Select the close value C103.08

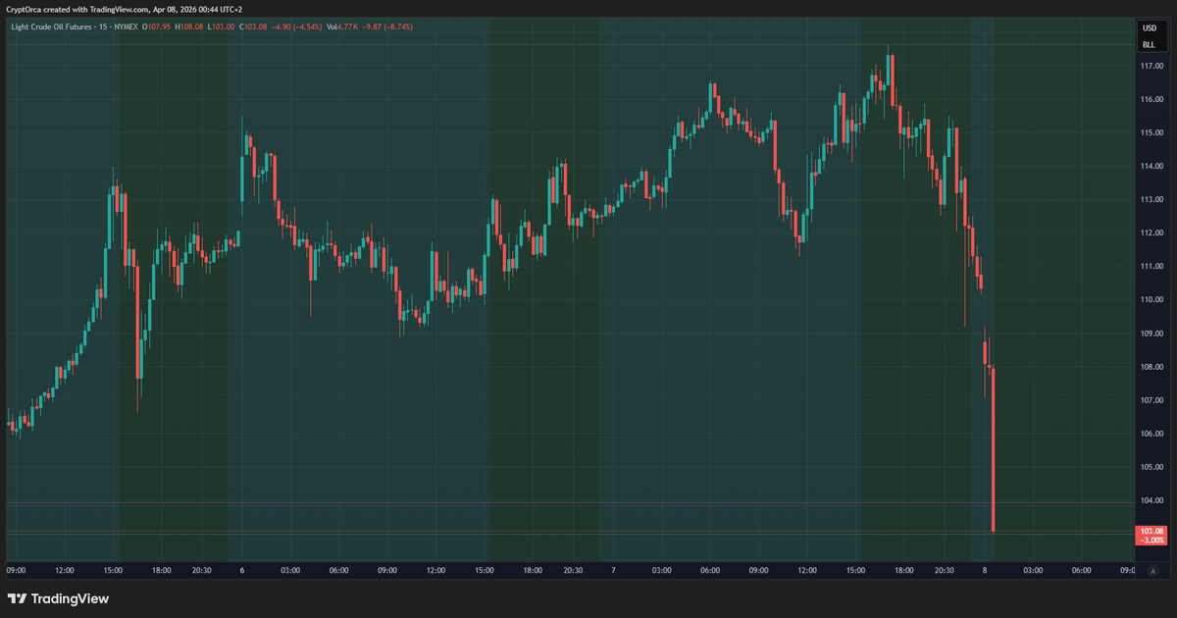click(x=255, y=26)
